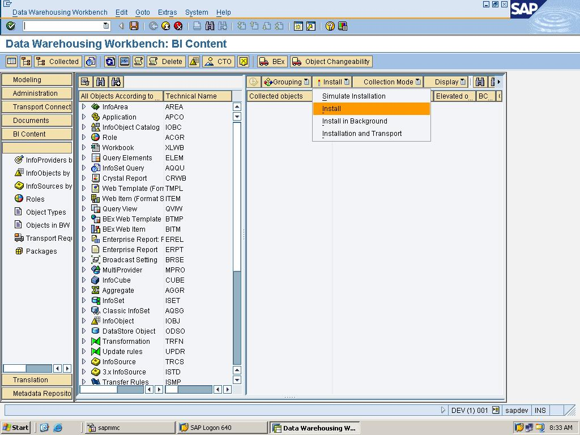The image size is (580, 435).
Task: Open the Collection Mode dropdown
Action: pos(387,82)
